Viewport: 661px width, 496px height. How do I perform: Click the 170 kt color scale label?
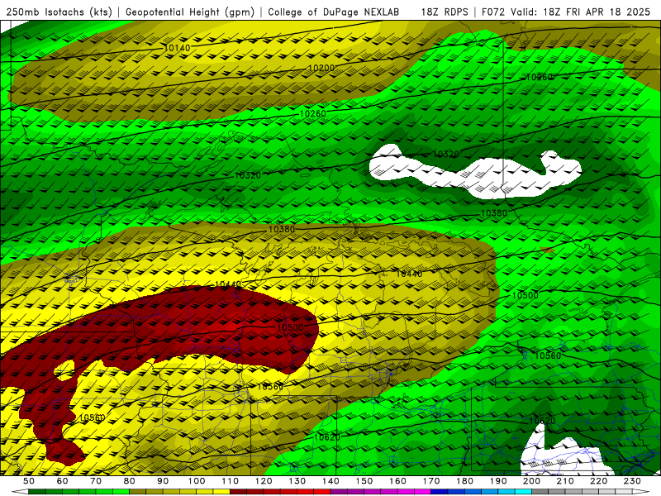click(431, 481)
